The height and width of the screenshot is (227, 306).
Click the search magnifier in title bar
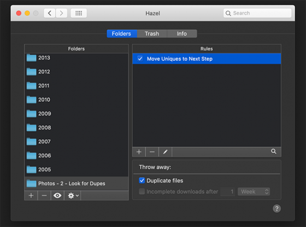point(228,13)
